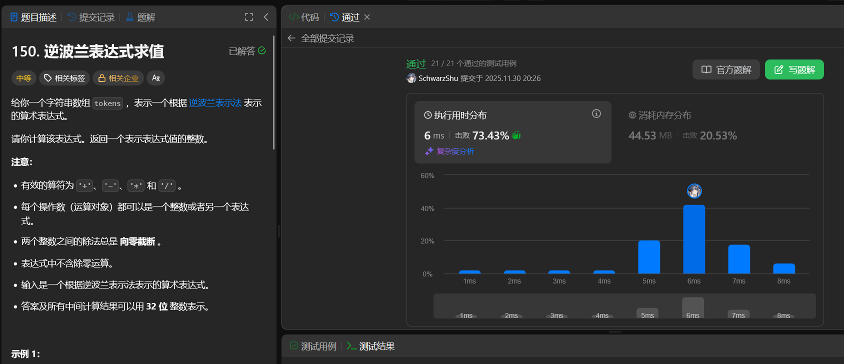Switch to the 提交记录 tab
844x364 pixels.
pyautogui.click(x=91, y=17)
